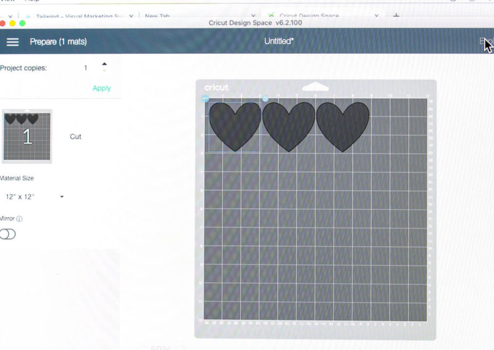Click the 'Prepare (1 mats)' heading
Screen dimensions: 494x350
point(58,41)
